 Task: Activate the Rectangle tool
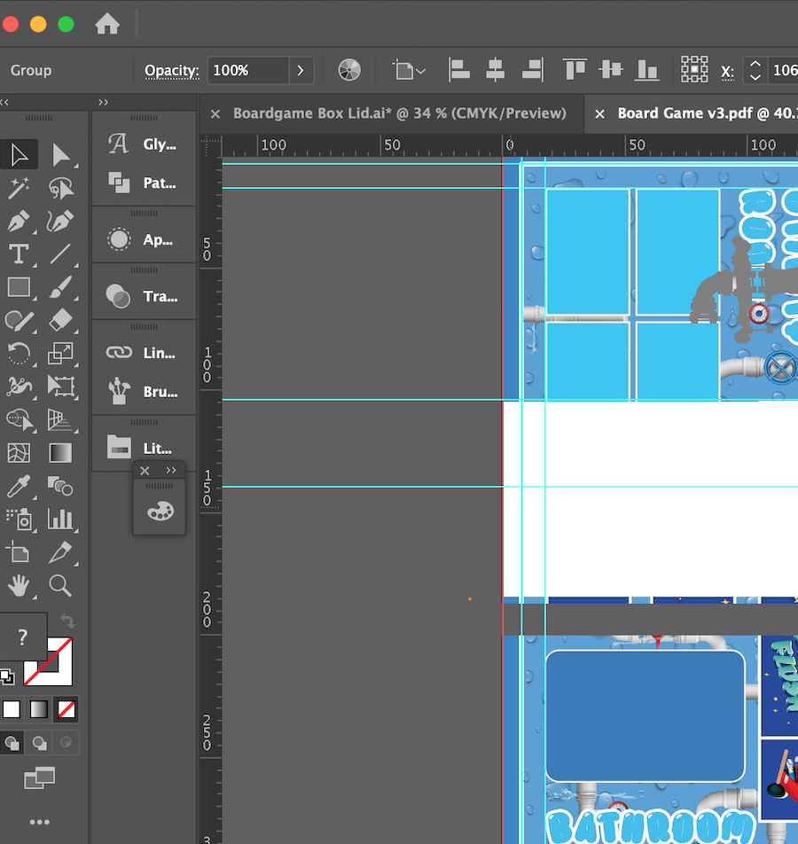[20, 287]
